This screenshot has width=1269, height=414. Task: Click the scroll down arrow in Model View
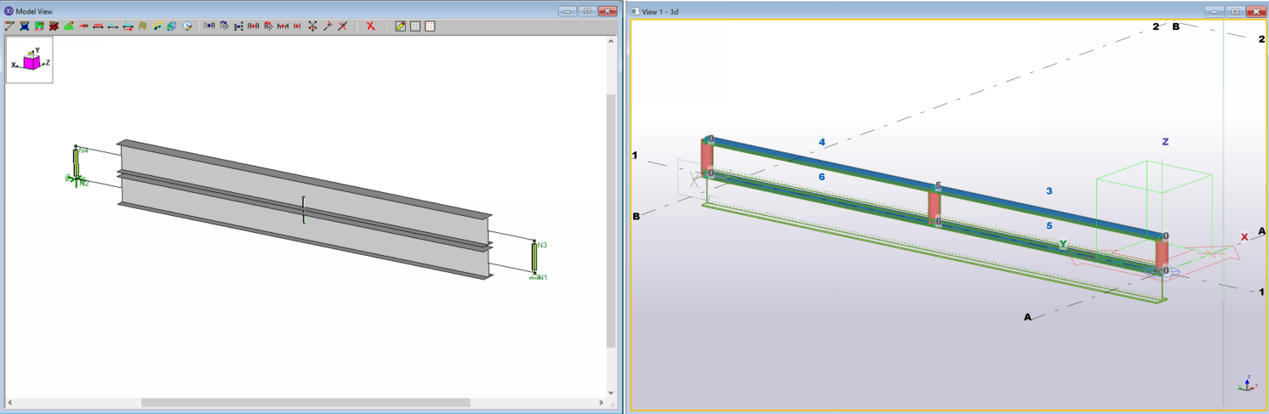point(610,393)
